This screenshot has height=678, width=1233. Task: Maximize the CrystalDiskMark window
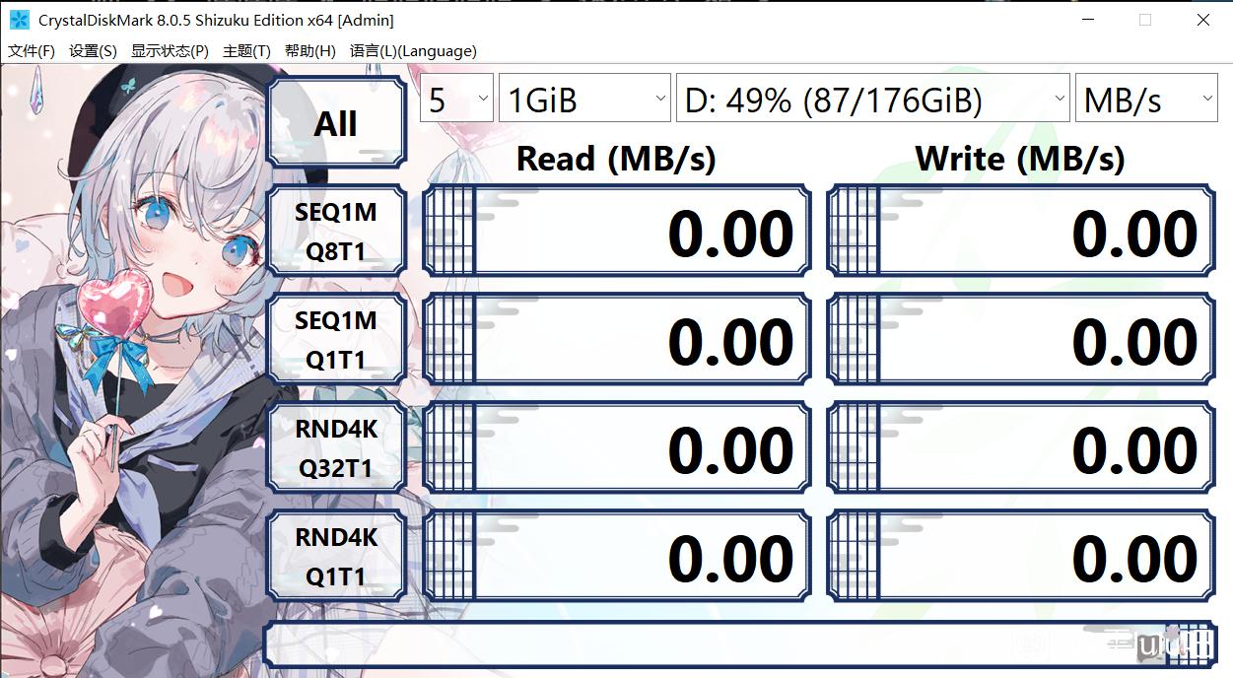click(x=1145, y=20)
